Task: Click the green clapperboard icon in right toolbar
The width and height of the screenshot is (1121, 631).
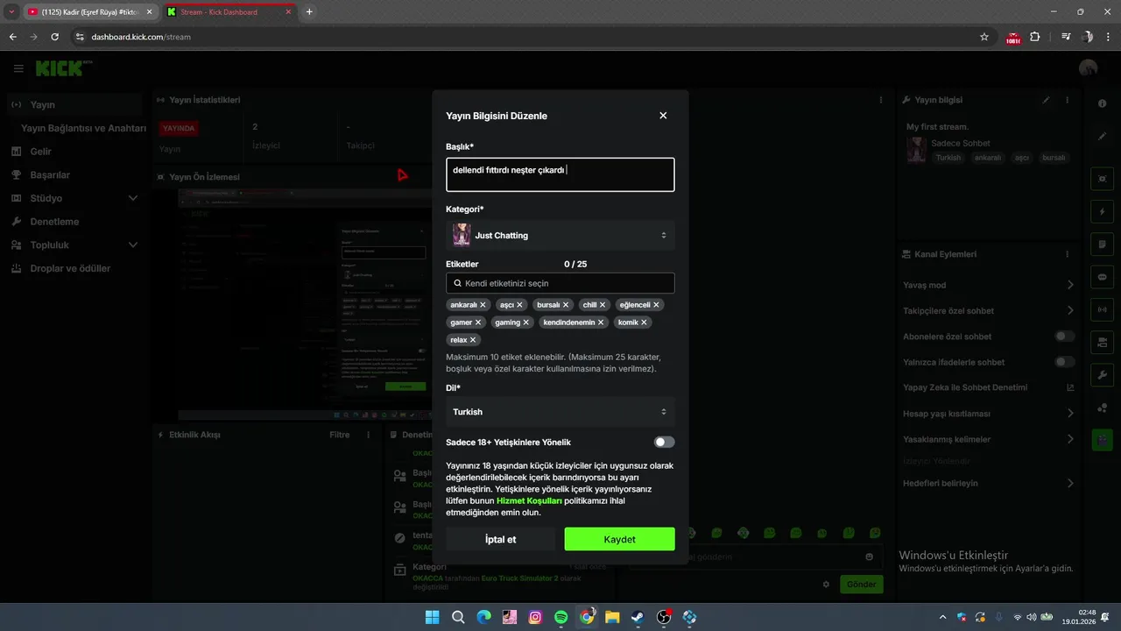Action: coord(1102,440)
